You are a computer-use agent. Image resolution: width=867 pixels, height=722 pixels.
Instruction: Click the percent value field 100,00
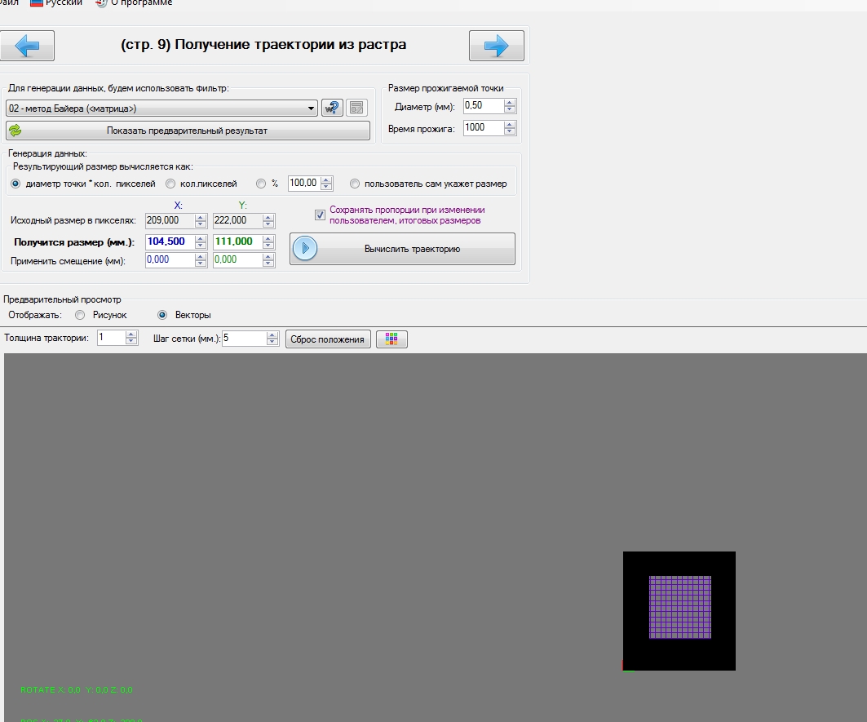point(304,183)
